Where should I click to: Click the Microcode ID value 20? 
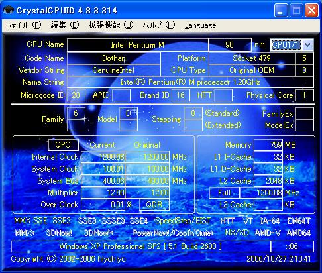point(76,95)
